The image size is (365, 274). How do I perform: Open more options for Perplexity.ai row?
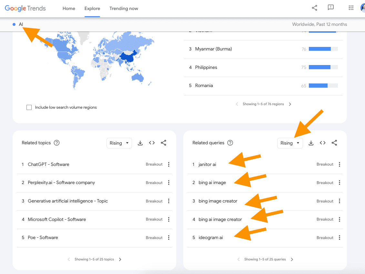coord(169,182)
